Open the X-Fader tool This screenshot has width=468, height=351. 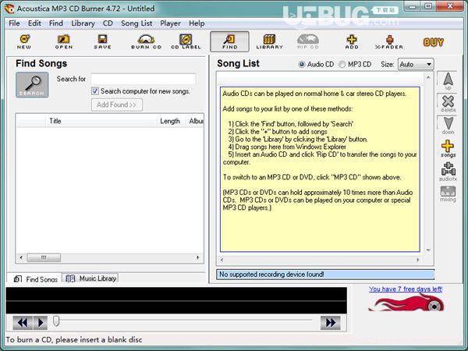pos(389,41)
